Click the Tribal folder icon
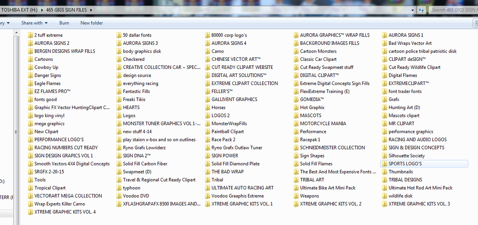 point(208,180)
